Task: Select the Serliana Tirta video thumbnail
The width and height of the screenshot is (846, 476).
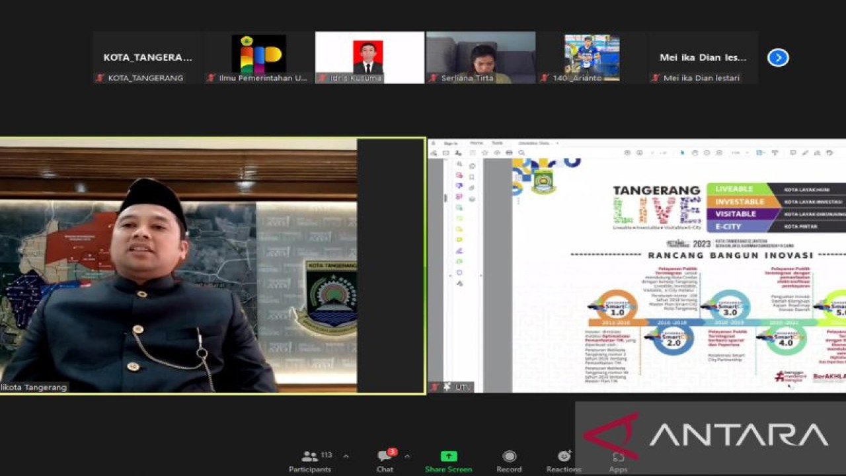Action: point(481,58)
